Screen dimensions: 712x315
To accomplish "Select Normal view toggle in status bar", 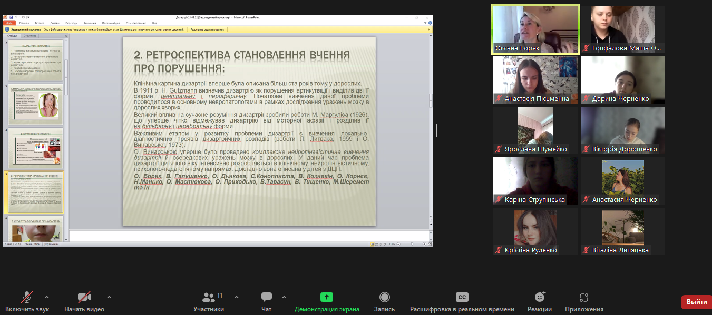I will (372, 244).
